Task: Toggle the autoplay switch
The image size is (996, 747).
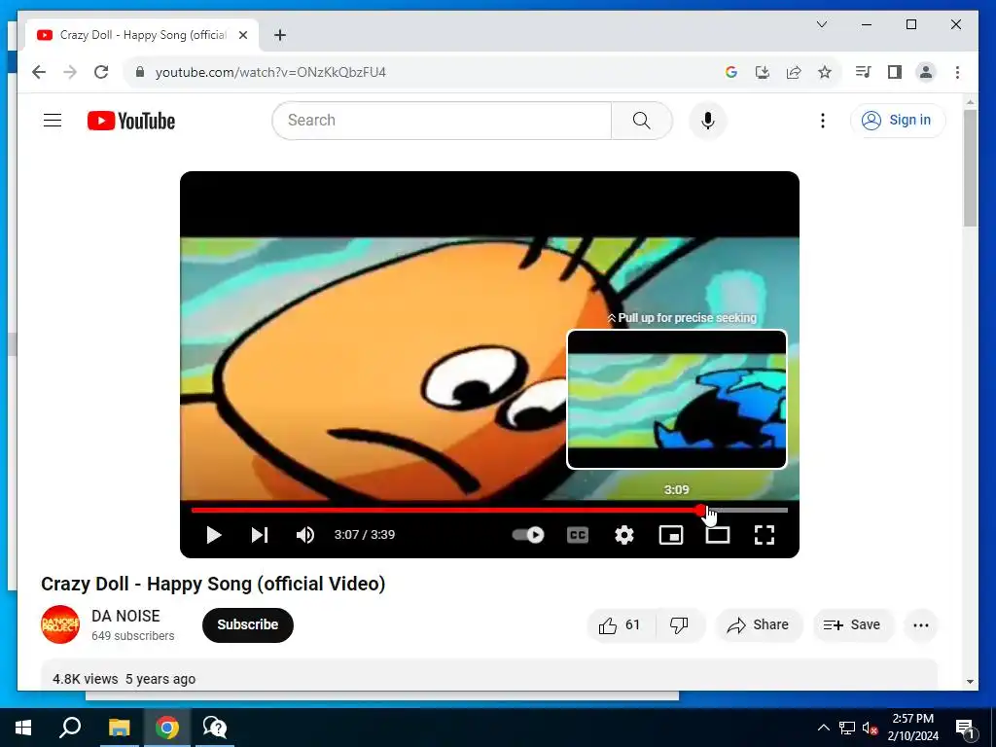Action: (x=528, y=535)
